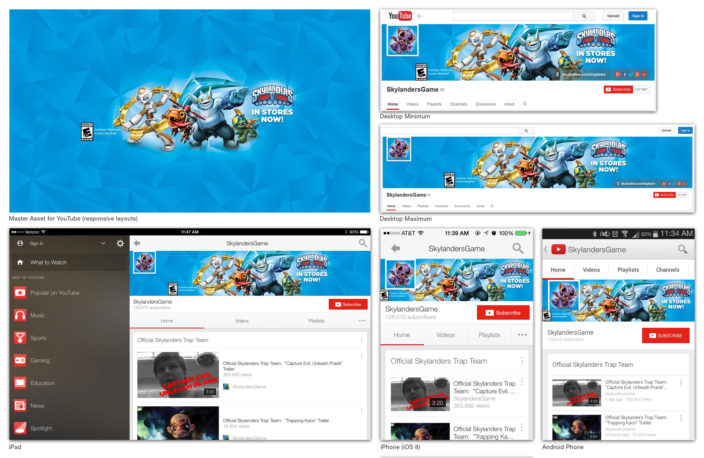Open About tab in Desktop Minimum
Viewport: 704px width, 458px height.
(x=509, y=104)
